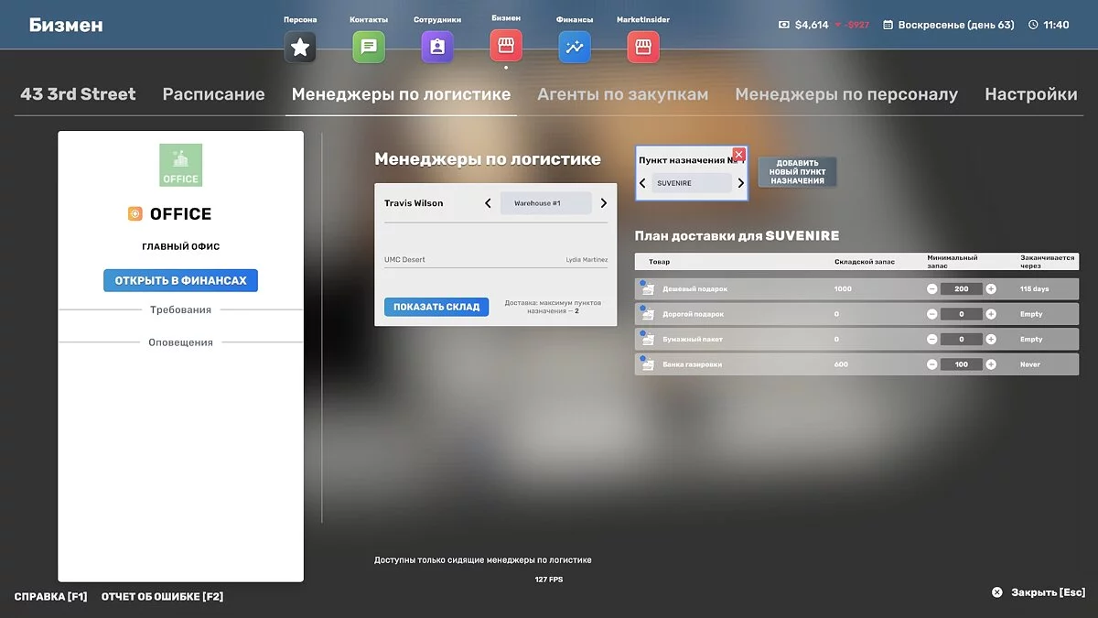Click the Банка газировки item icon
The height and width of the screenshot is (618, 1098).
[648, 364]
